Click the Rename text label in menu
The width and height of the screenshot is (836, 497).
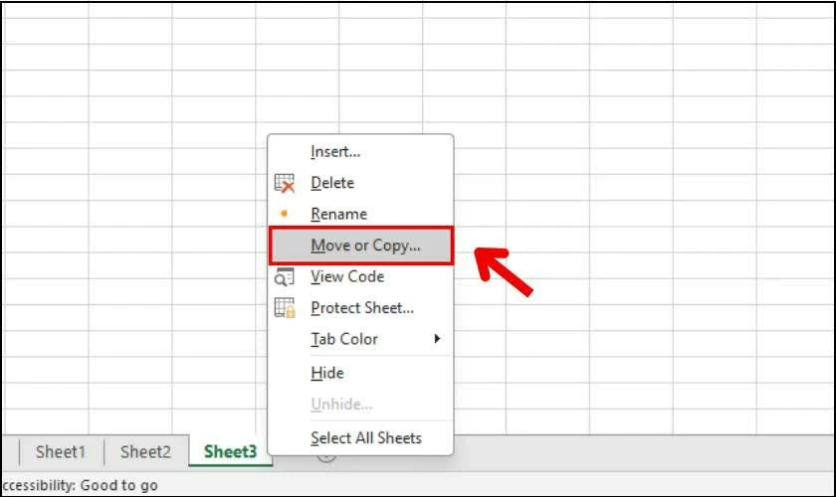pos(338,214)
